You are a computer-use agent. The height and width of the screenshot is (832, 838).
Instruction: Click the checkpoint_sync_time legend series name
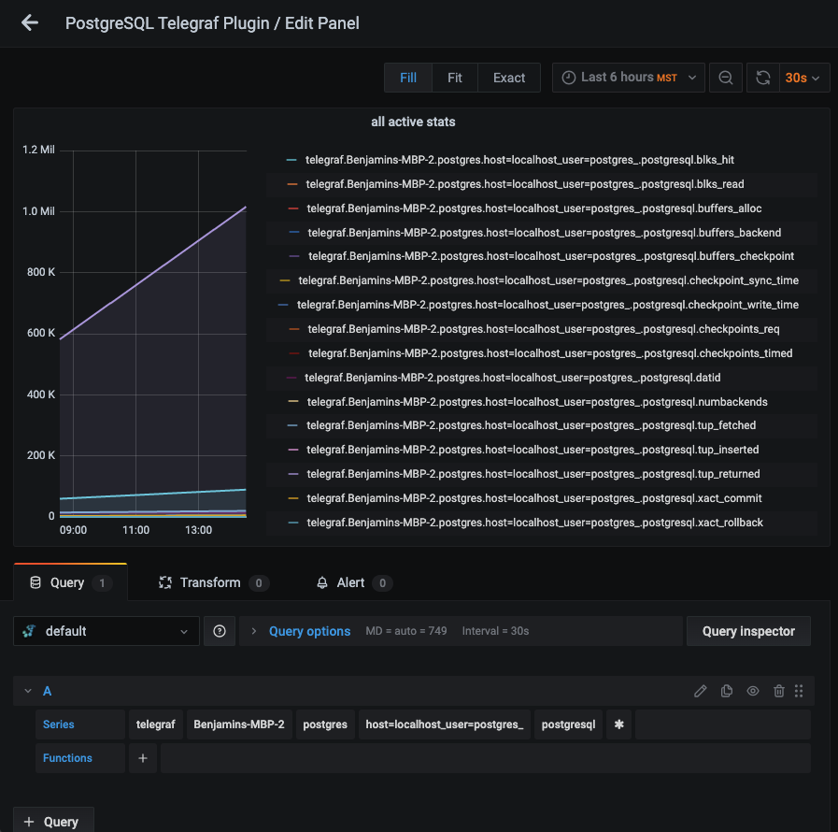(x=548, y=280)
